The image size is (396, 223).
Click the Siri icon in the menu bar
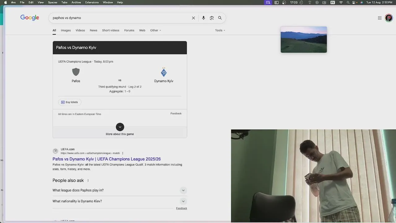pyautogui.click(x=361, y=2)
